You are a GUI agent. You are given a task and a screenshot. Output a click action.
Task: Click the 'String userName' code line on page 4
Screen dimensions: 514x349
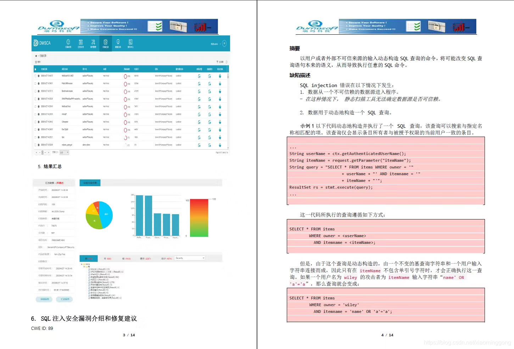click(x=347, y=154)
